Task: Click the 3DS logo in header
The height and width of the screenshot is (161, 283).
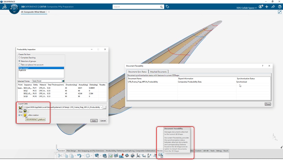Action: [4, 7]
